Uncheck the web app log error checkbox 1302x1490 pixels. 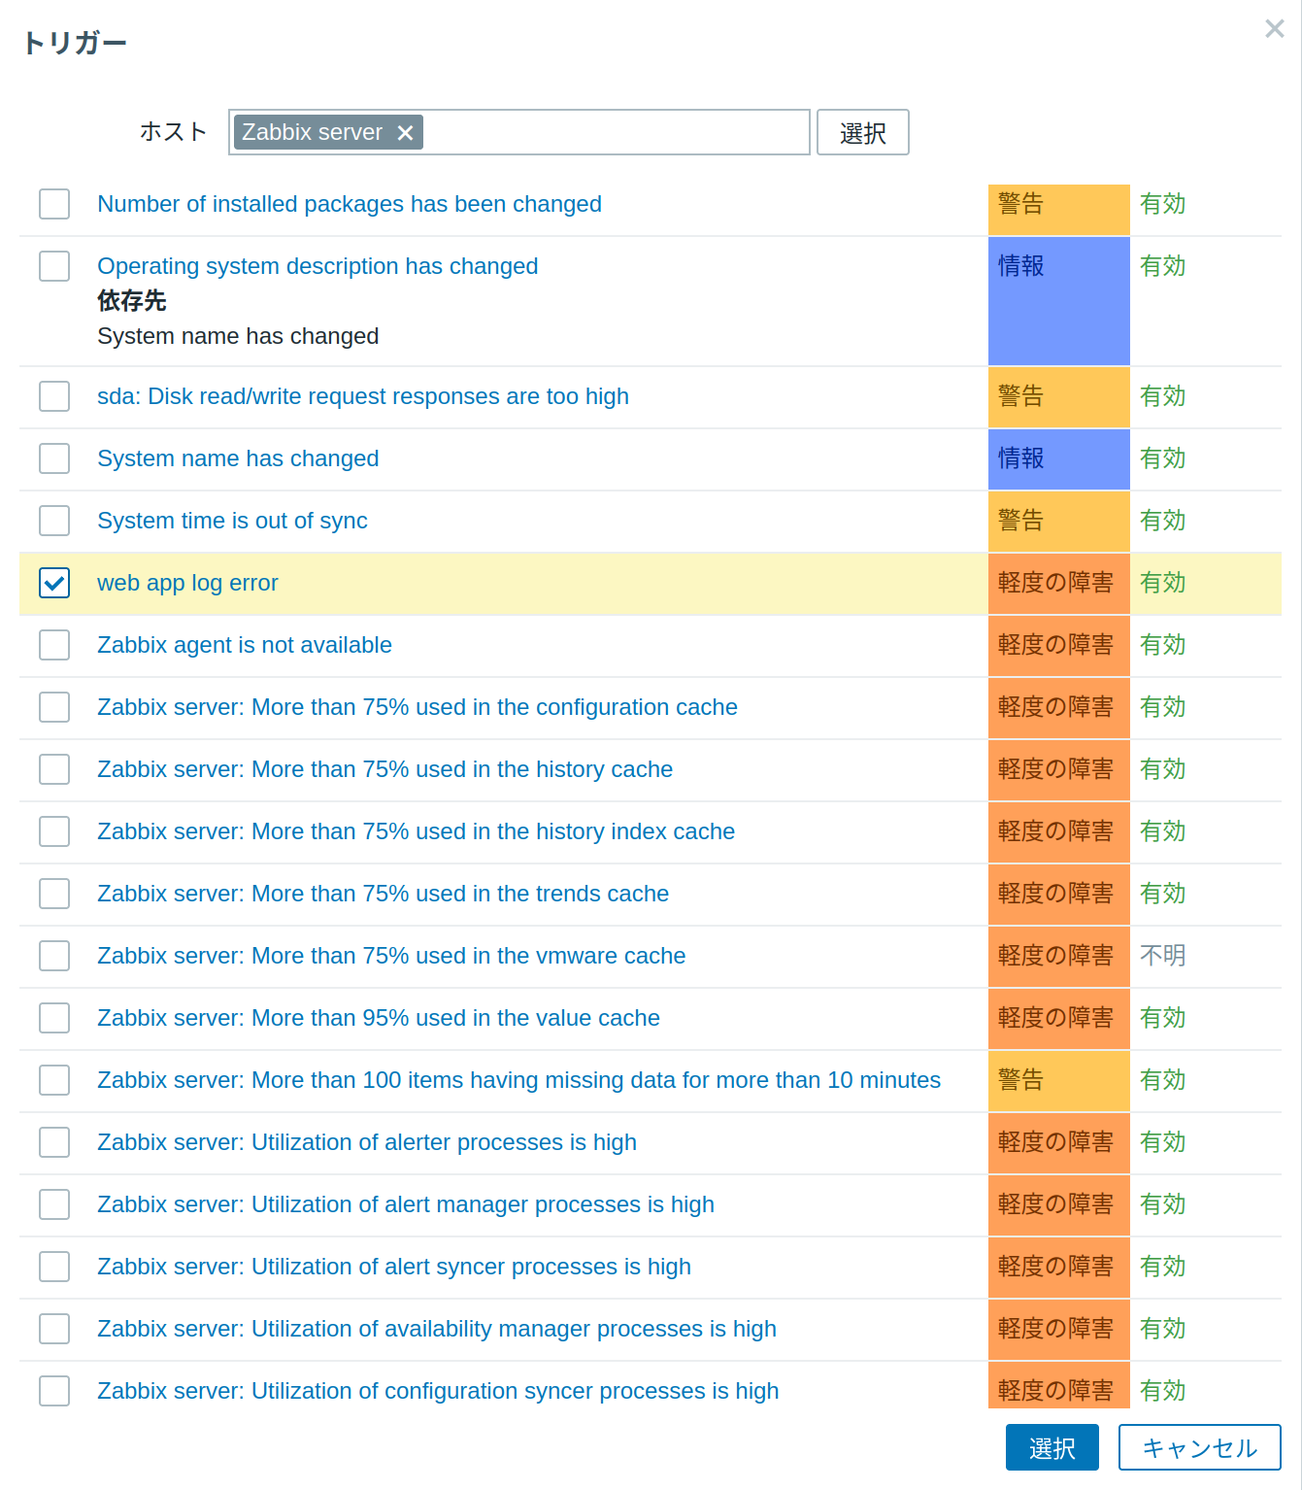click(x=54, y=583)
